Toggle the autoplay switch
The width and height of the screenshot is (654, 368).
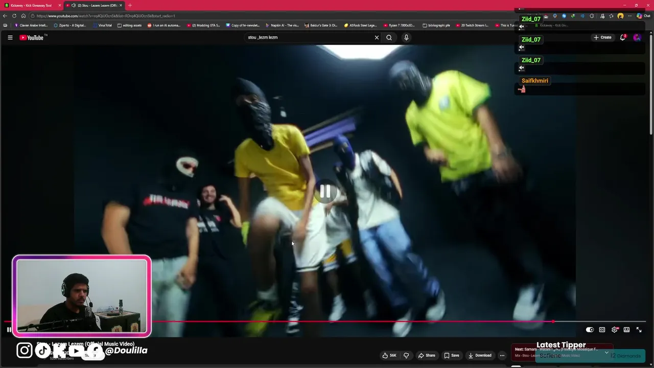click(x=590, y=330)
